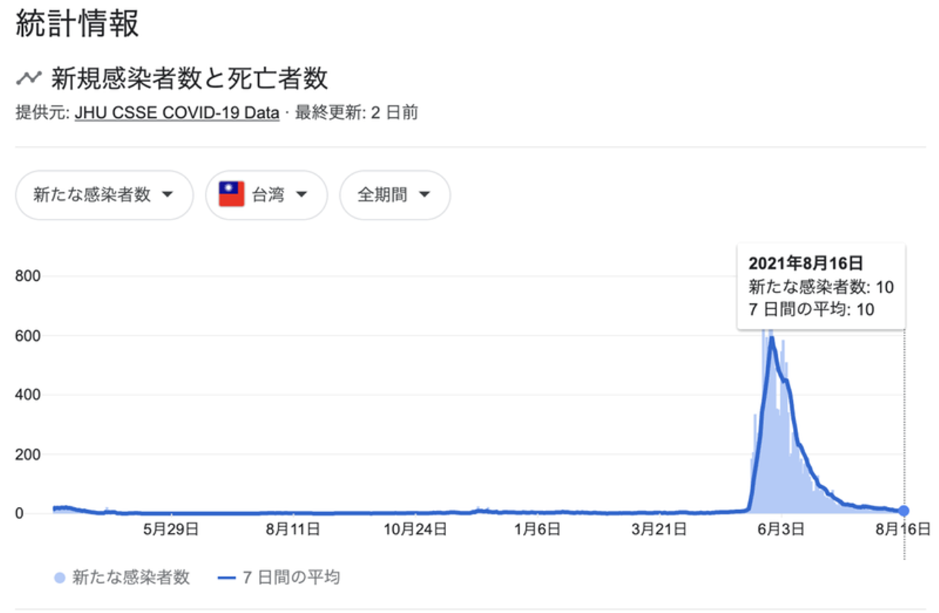Click the arrow on the 新たな感染者数 dropdown
The image size is (939, 613).
pos(168,194)
